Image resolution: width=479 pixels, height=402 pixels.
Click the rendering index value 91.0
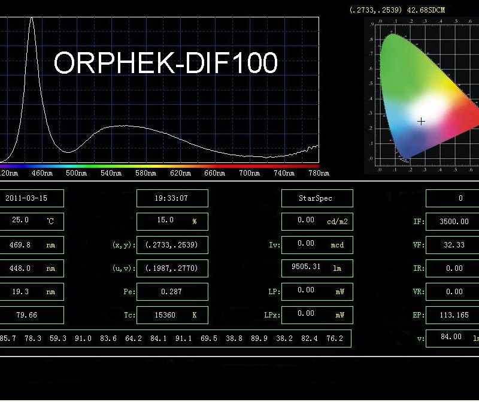pyautogui.click(x=83, y=338)
